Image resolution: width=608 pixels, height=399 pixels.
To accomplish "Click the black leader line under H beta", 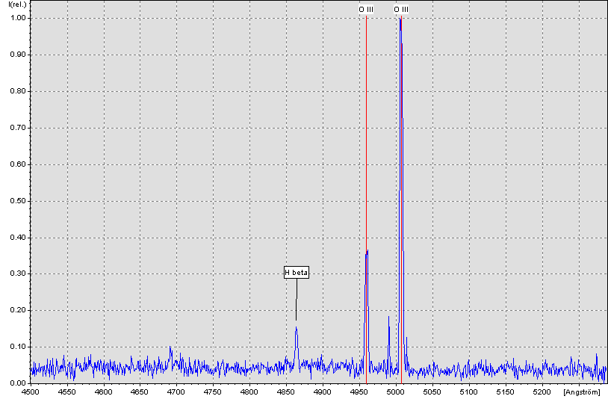I will coord(296,299).
